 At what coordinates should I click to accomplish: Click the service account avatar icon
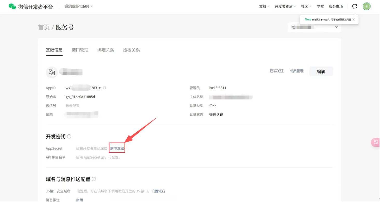pyautogui.click(x=52, y=72)
